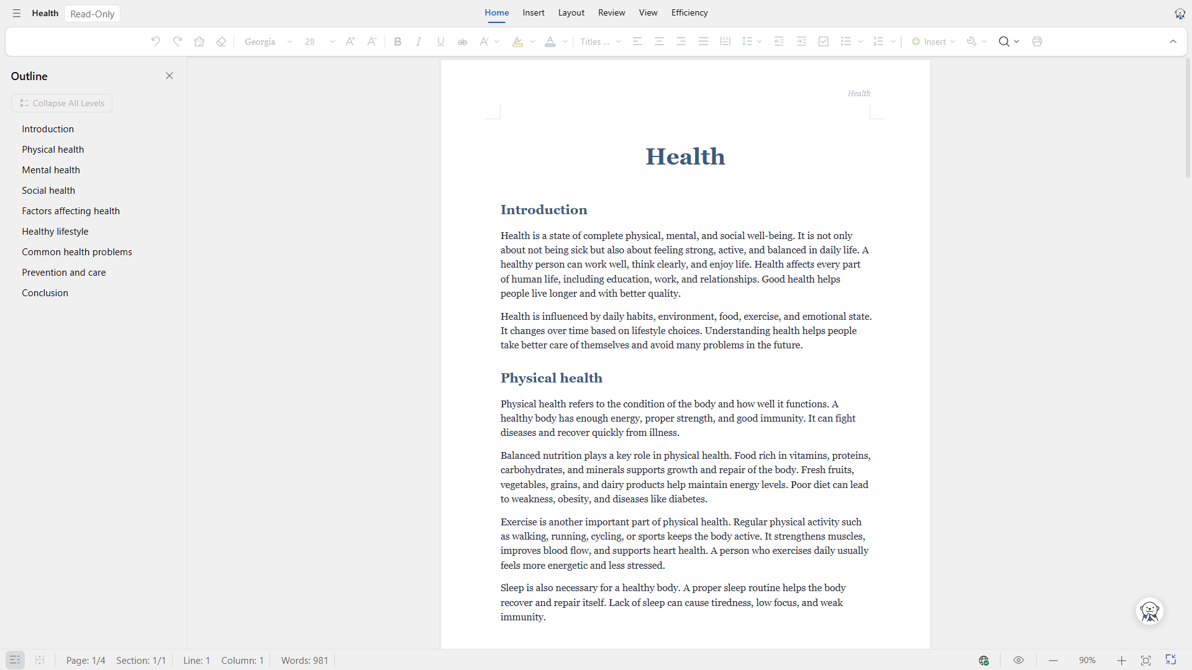Toggle Italic formatting
This screenshot has height=670, width=1192.
[419, 42]
